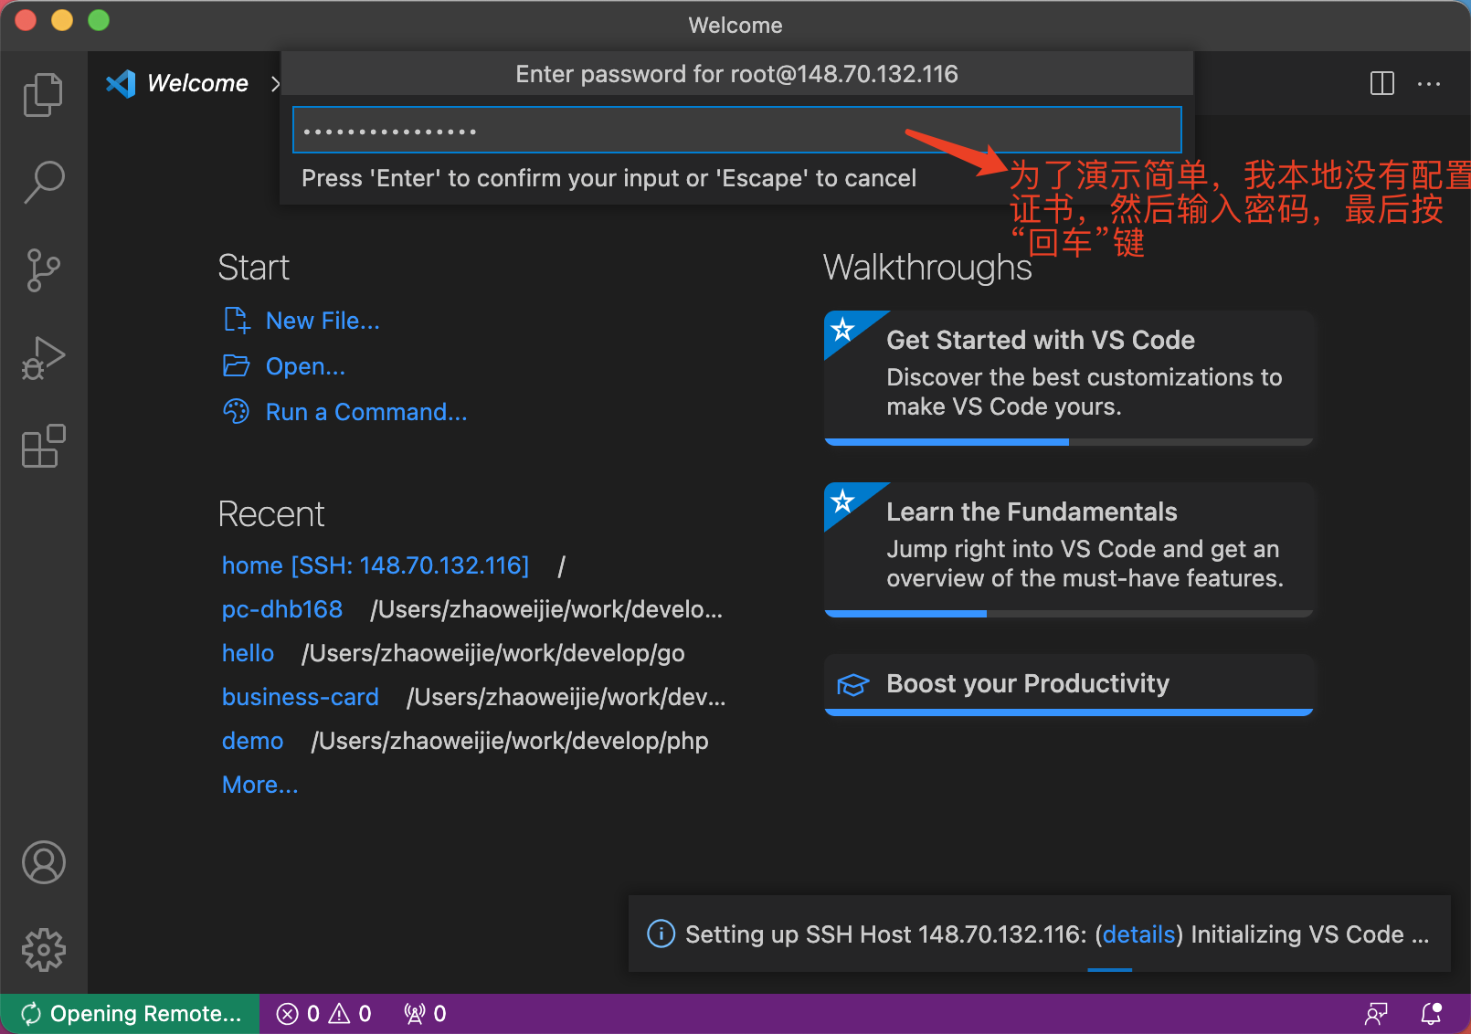Open recent project business-card
This screenshot has width=1471, height=1034.
click(300, 697)
